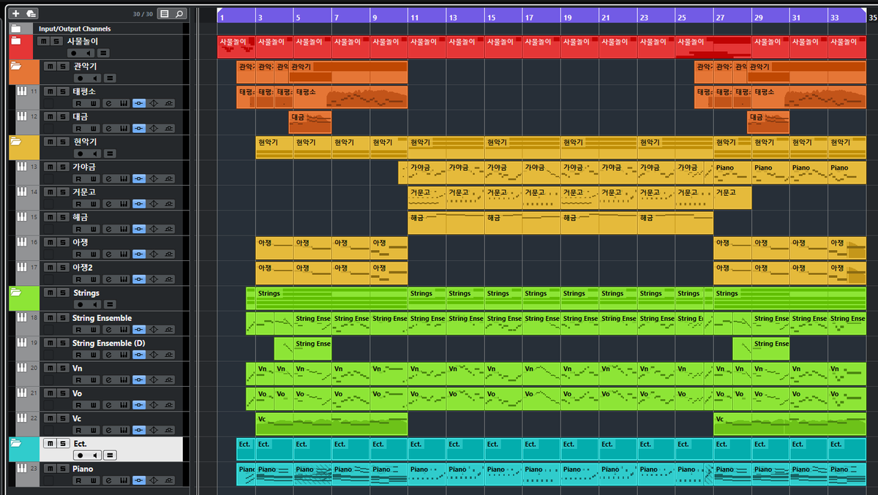Click rightmost control icon on 거문고 track

tap(168, 203)
